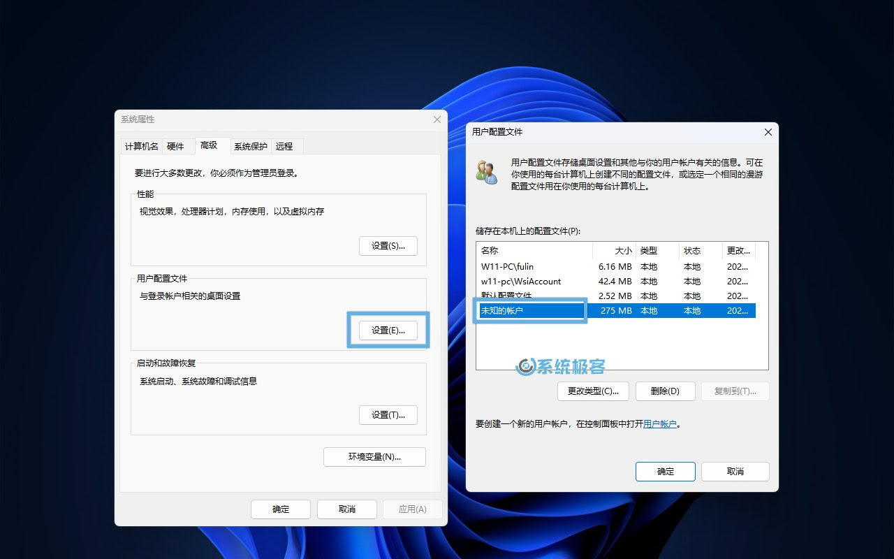
Task: Click 确定 in 用户配置文件 dialog
Action: point(666,472)
